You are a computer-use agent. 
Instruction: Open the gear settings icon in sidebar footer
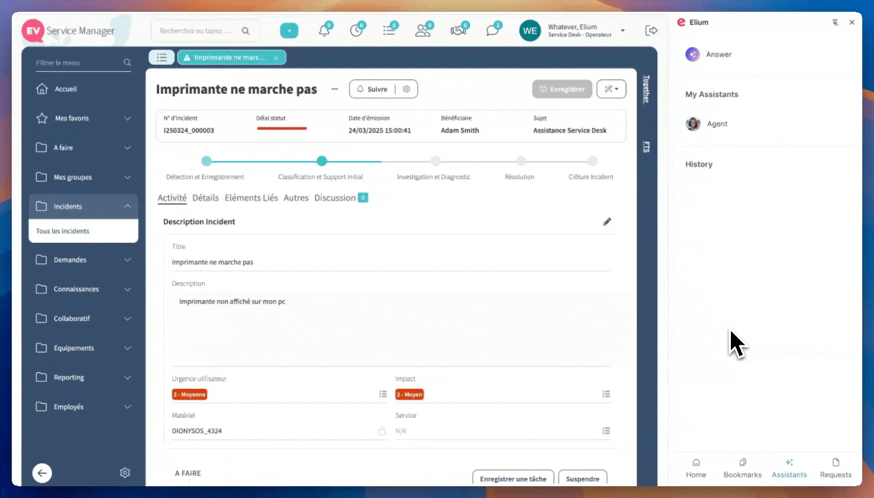click(x=125, y=473)
